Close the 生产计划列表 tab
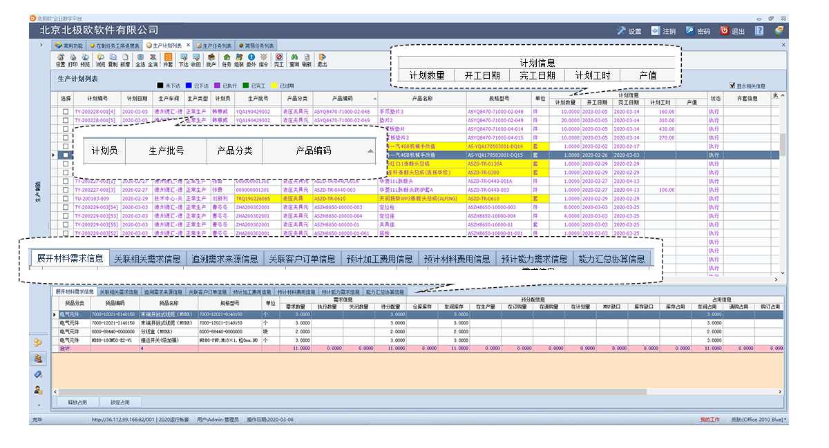Viewport: 829px width, 448px height. click(189, 45)
